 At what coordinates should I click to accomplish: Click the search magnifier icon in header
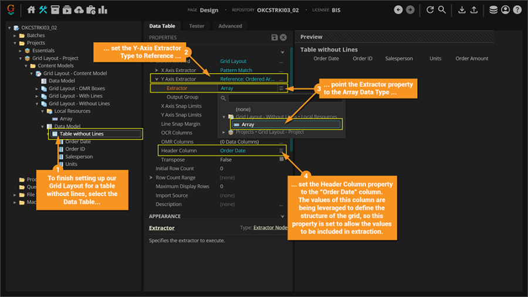pos(442,10)
